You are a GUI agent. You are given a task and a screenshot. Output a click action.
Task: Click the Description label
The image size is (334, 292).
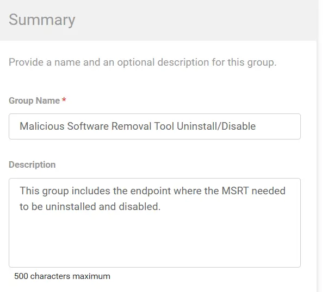(x=32, y=164)
